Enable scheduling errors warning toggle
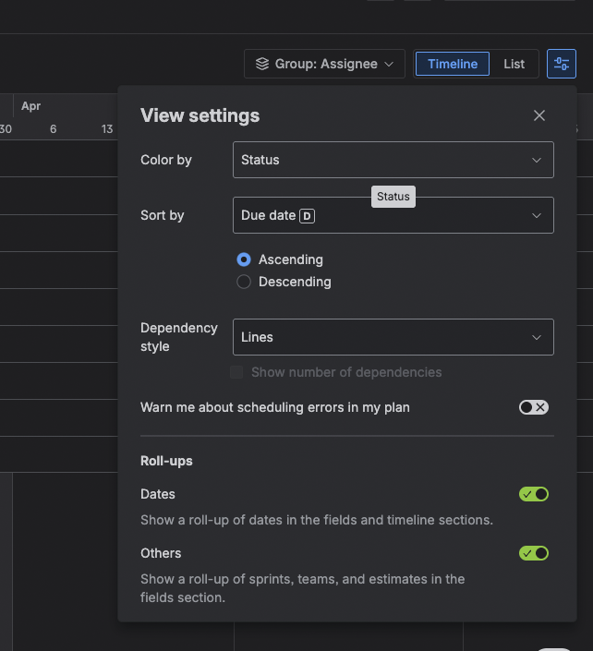 coord(533,407)
